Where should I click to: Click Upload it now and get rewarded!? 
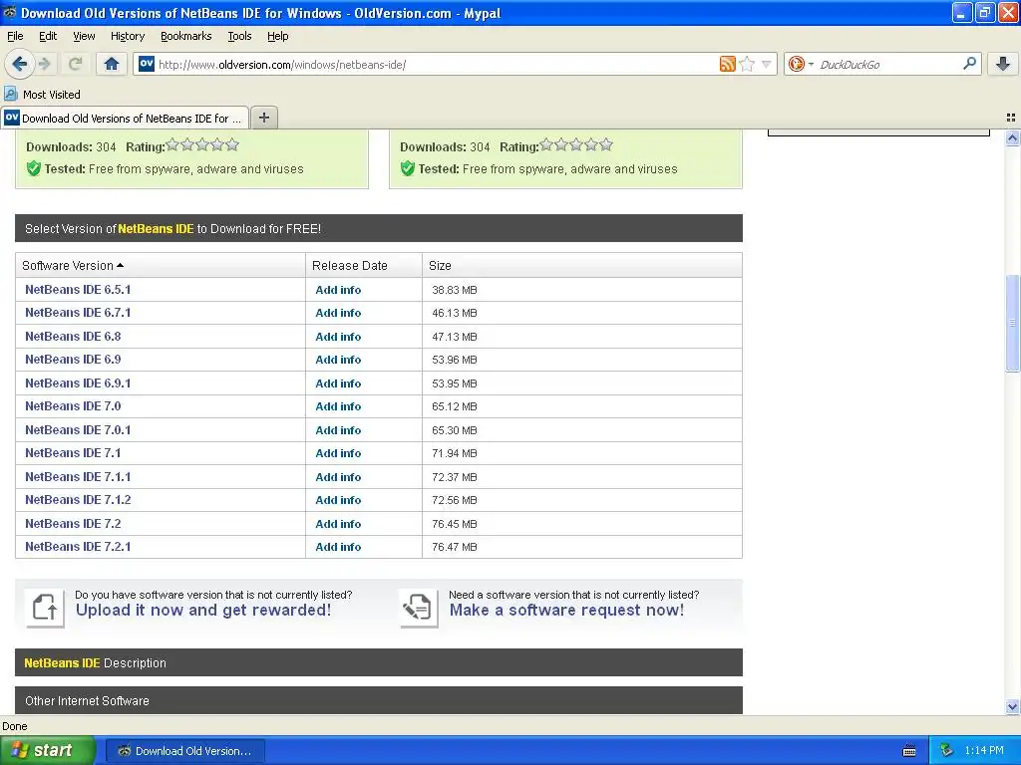203,611
